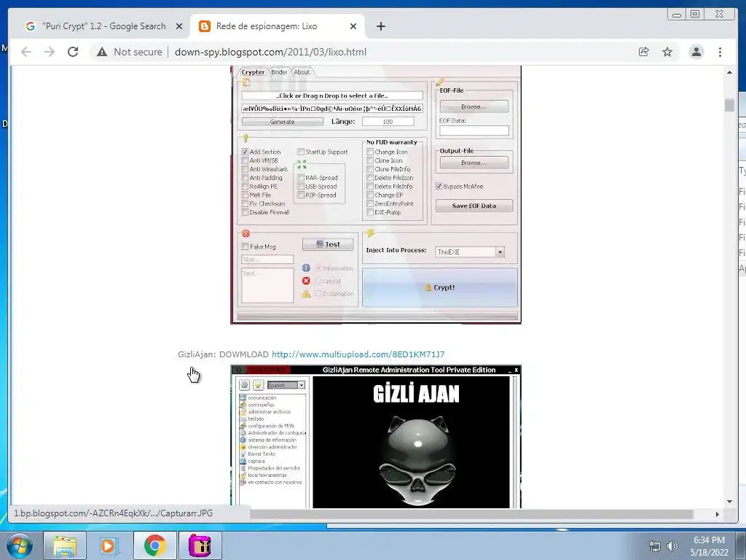Image resolution: width=746 pixels, height=560 pixels.
Task: Click the Generate button
Action: point(282,122)
